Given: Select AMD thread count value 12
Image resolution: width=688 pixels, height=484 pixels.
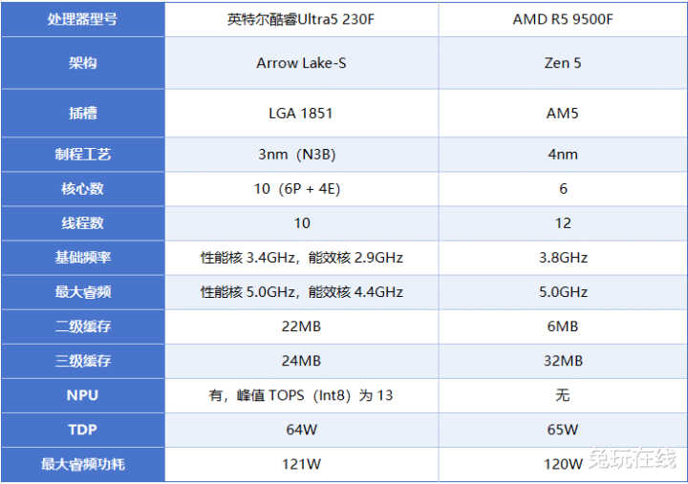Looking at the screenshot, I should click(563, 223).
